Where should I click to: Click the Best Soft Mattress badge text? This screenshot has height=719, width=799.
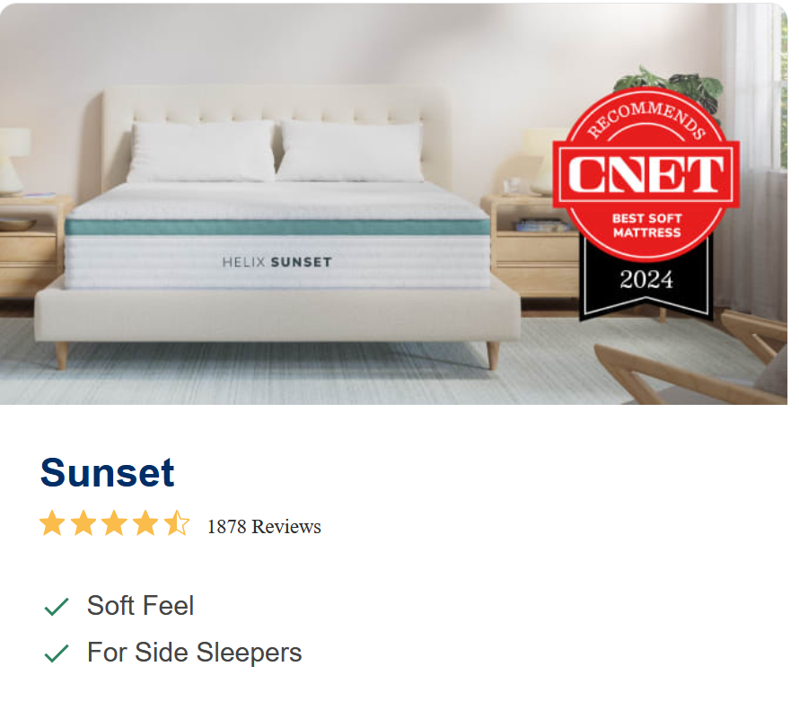click(646, 225)
